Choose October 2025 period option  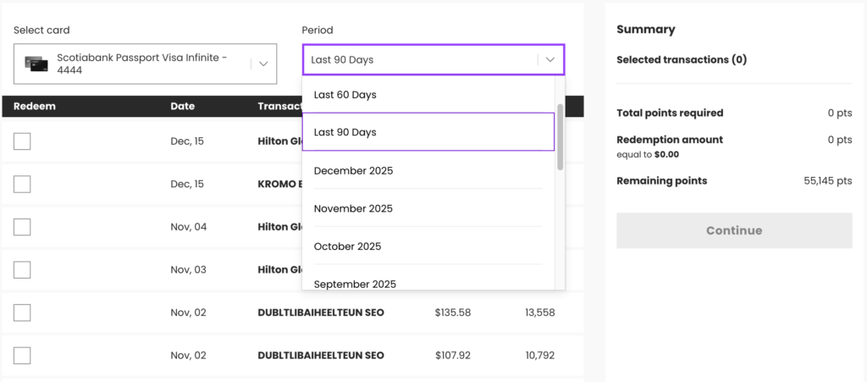click(x=348, y=246)
